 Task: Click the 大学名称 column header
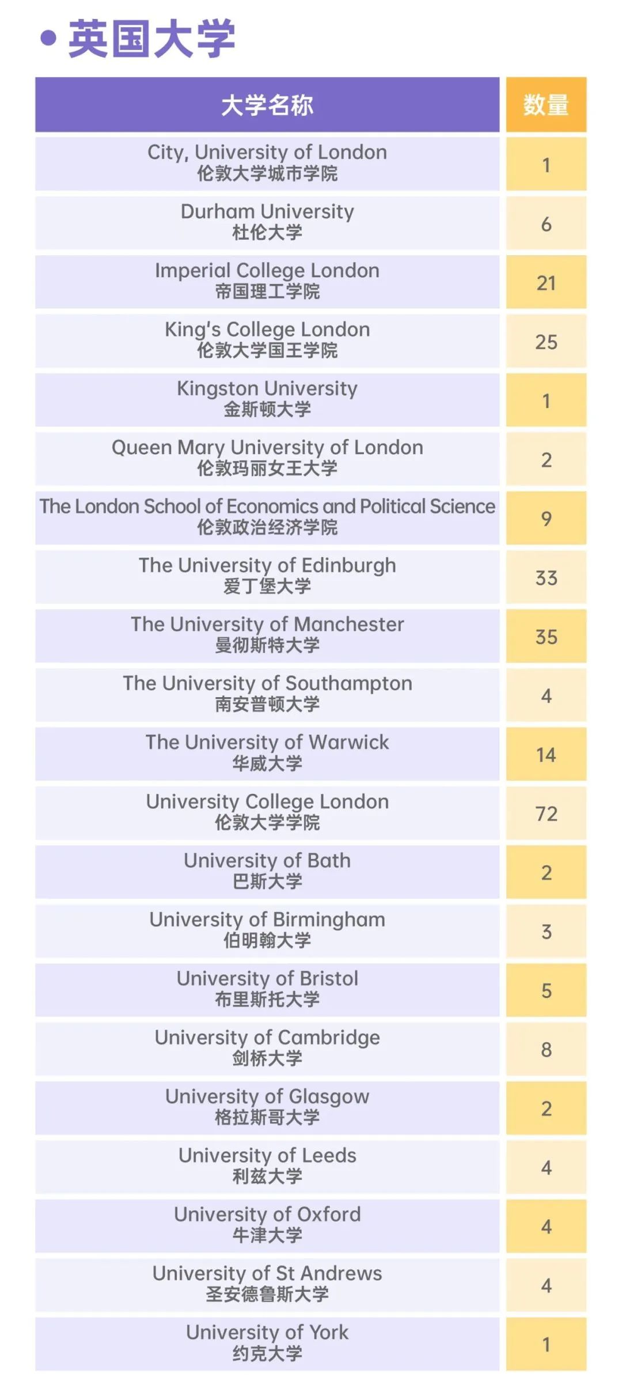(267, 105)
